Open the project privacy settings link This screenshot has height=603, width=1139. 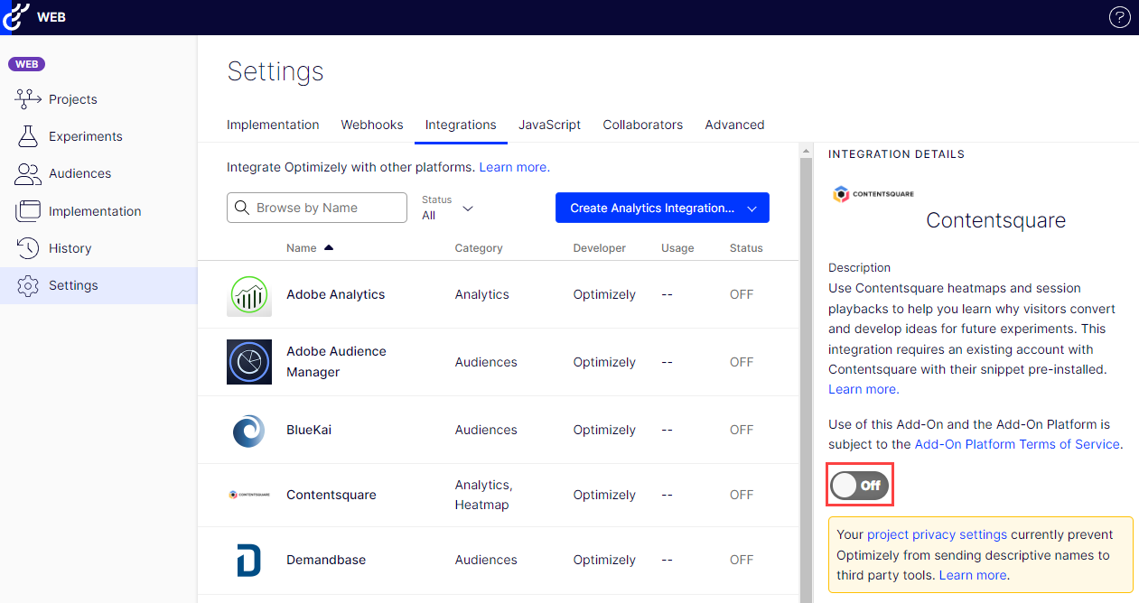[937, 534]
